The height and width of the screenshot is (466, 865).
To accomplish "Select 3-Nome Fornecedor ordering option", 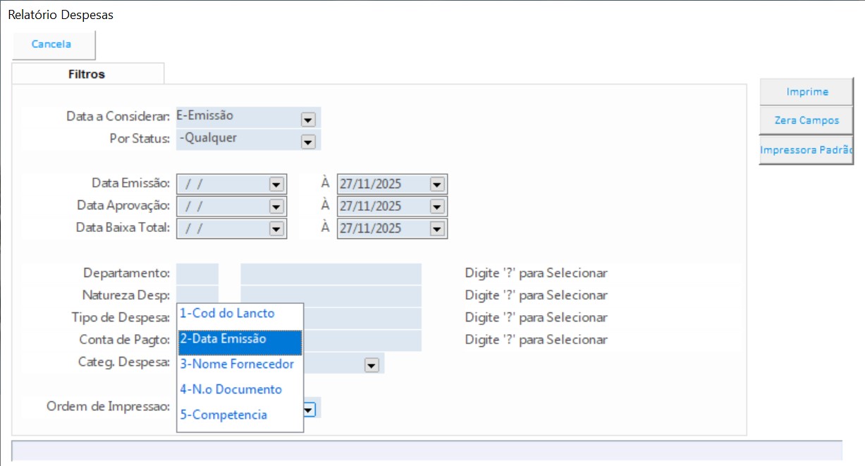I will 237,364.
